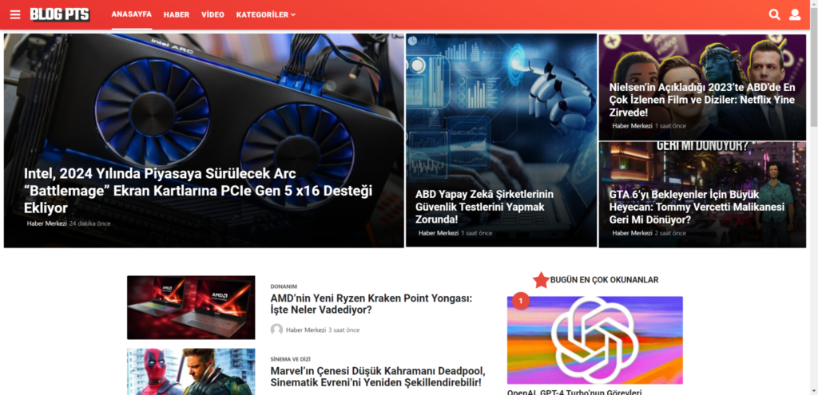Click the page vertical scrollbar thumb
Image resolution: width=818 pixels, height=395 pixels.
pos(813,66)
